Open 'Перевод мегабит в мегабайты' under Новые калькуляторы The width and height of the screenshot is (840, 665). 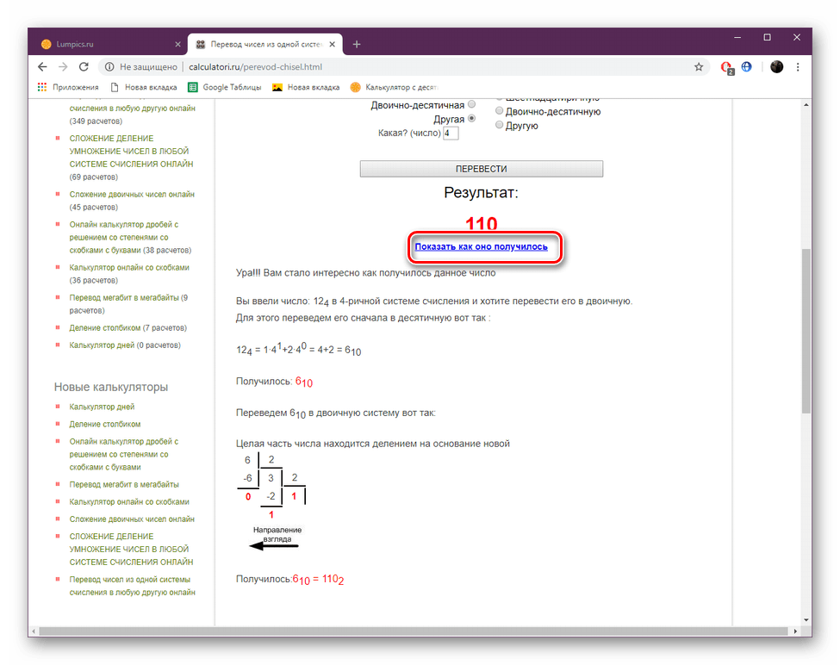124,485
